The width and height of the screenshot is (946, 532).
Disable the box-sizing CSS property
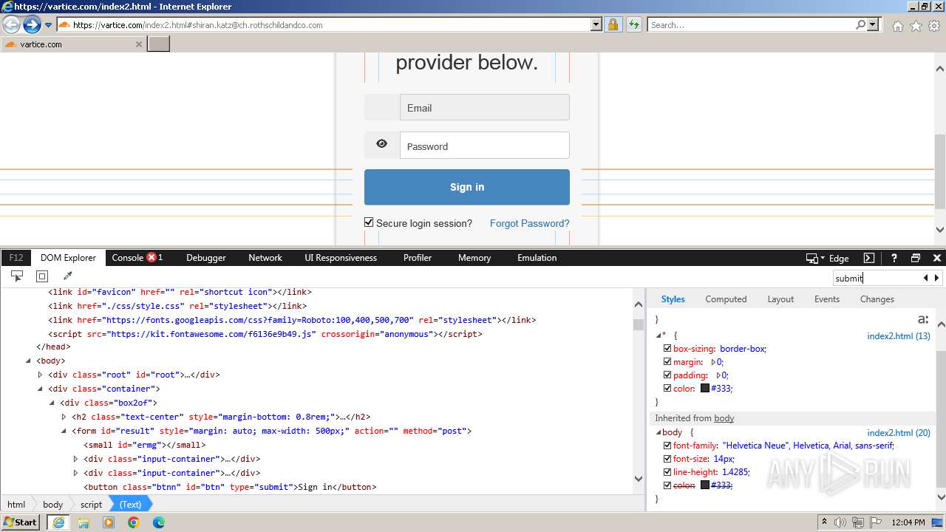point(667,349)
